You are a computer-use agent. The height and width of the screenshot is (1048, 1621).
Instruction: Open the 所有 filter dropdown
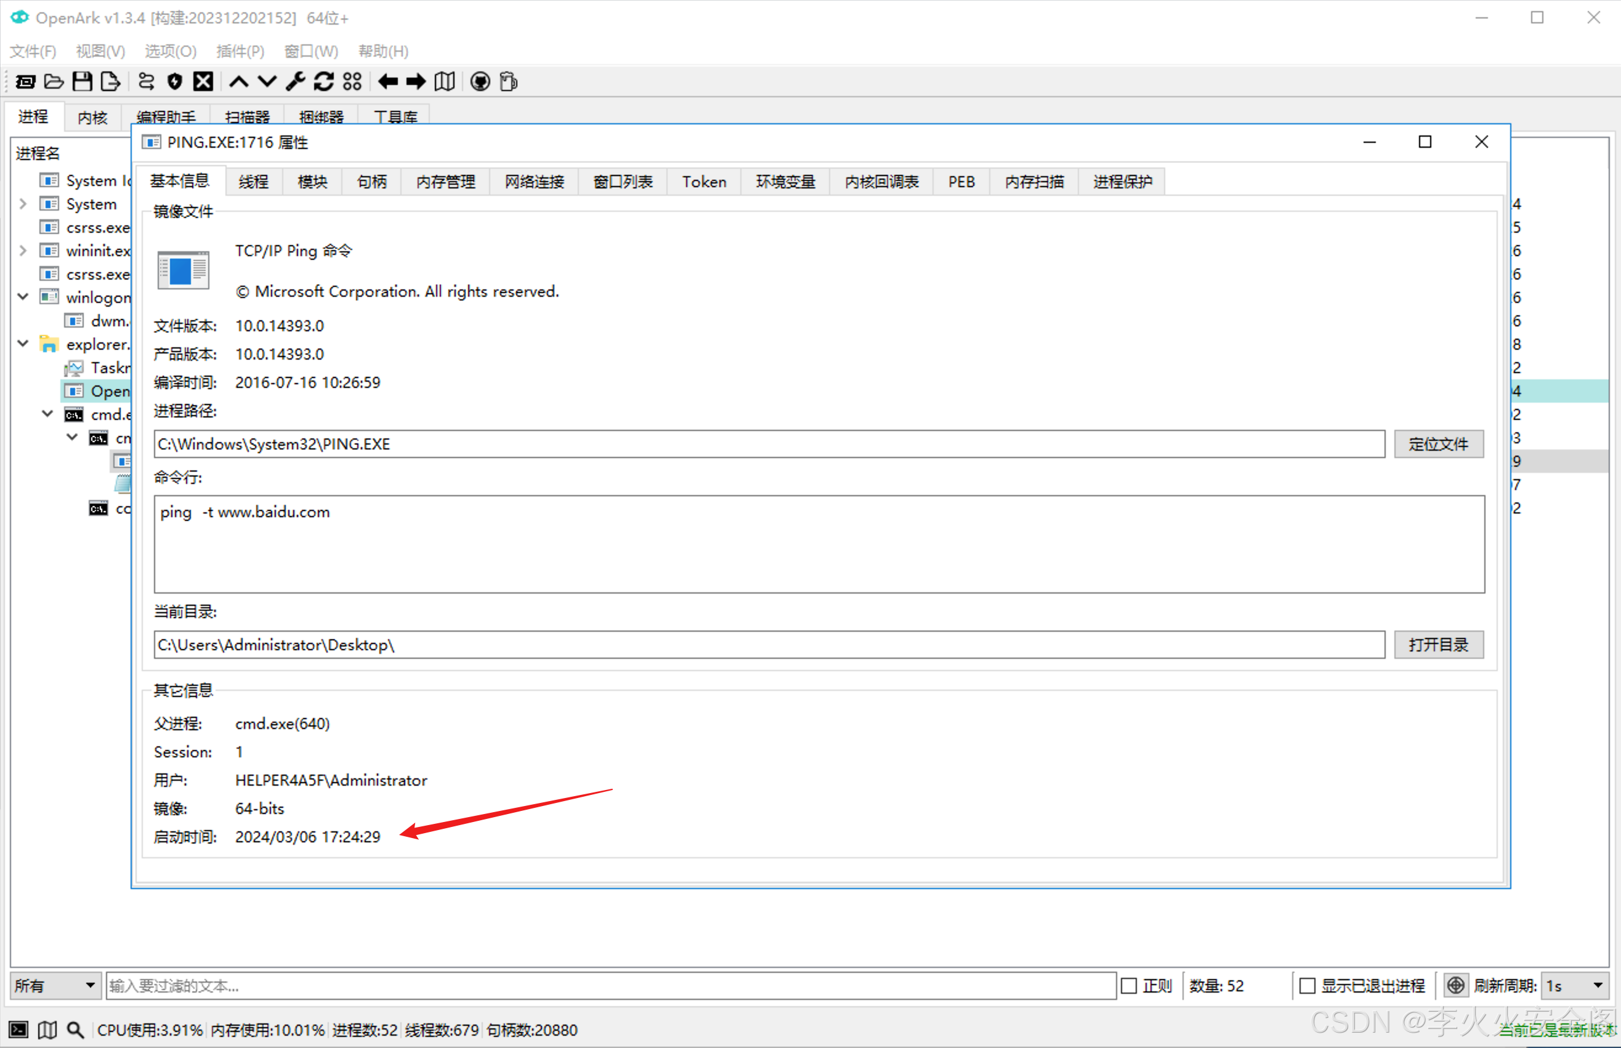click(54, 985)
